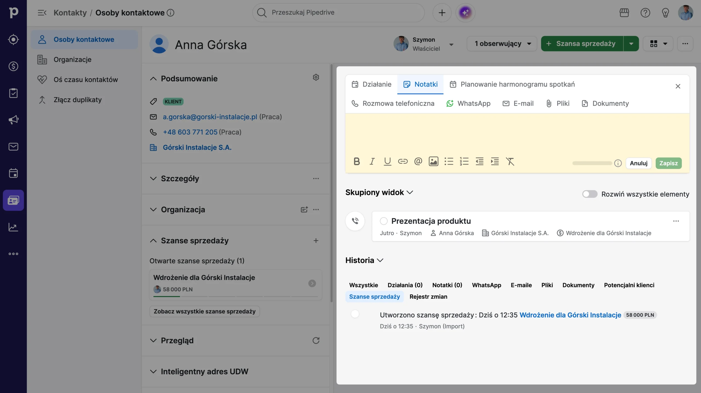The height and width of the screenshot is (393, 701).
Task: Open Podsumowanie settings gear
Action: pyautogui.click(x=316, y=77)
